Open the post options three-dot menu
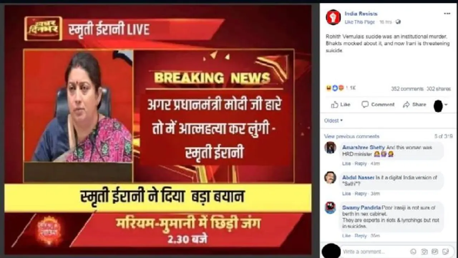 (x=447, y=14)
